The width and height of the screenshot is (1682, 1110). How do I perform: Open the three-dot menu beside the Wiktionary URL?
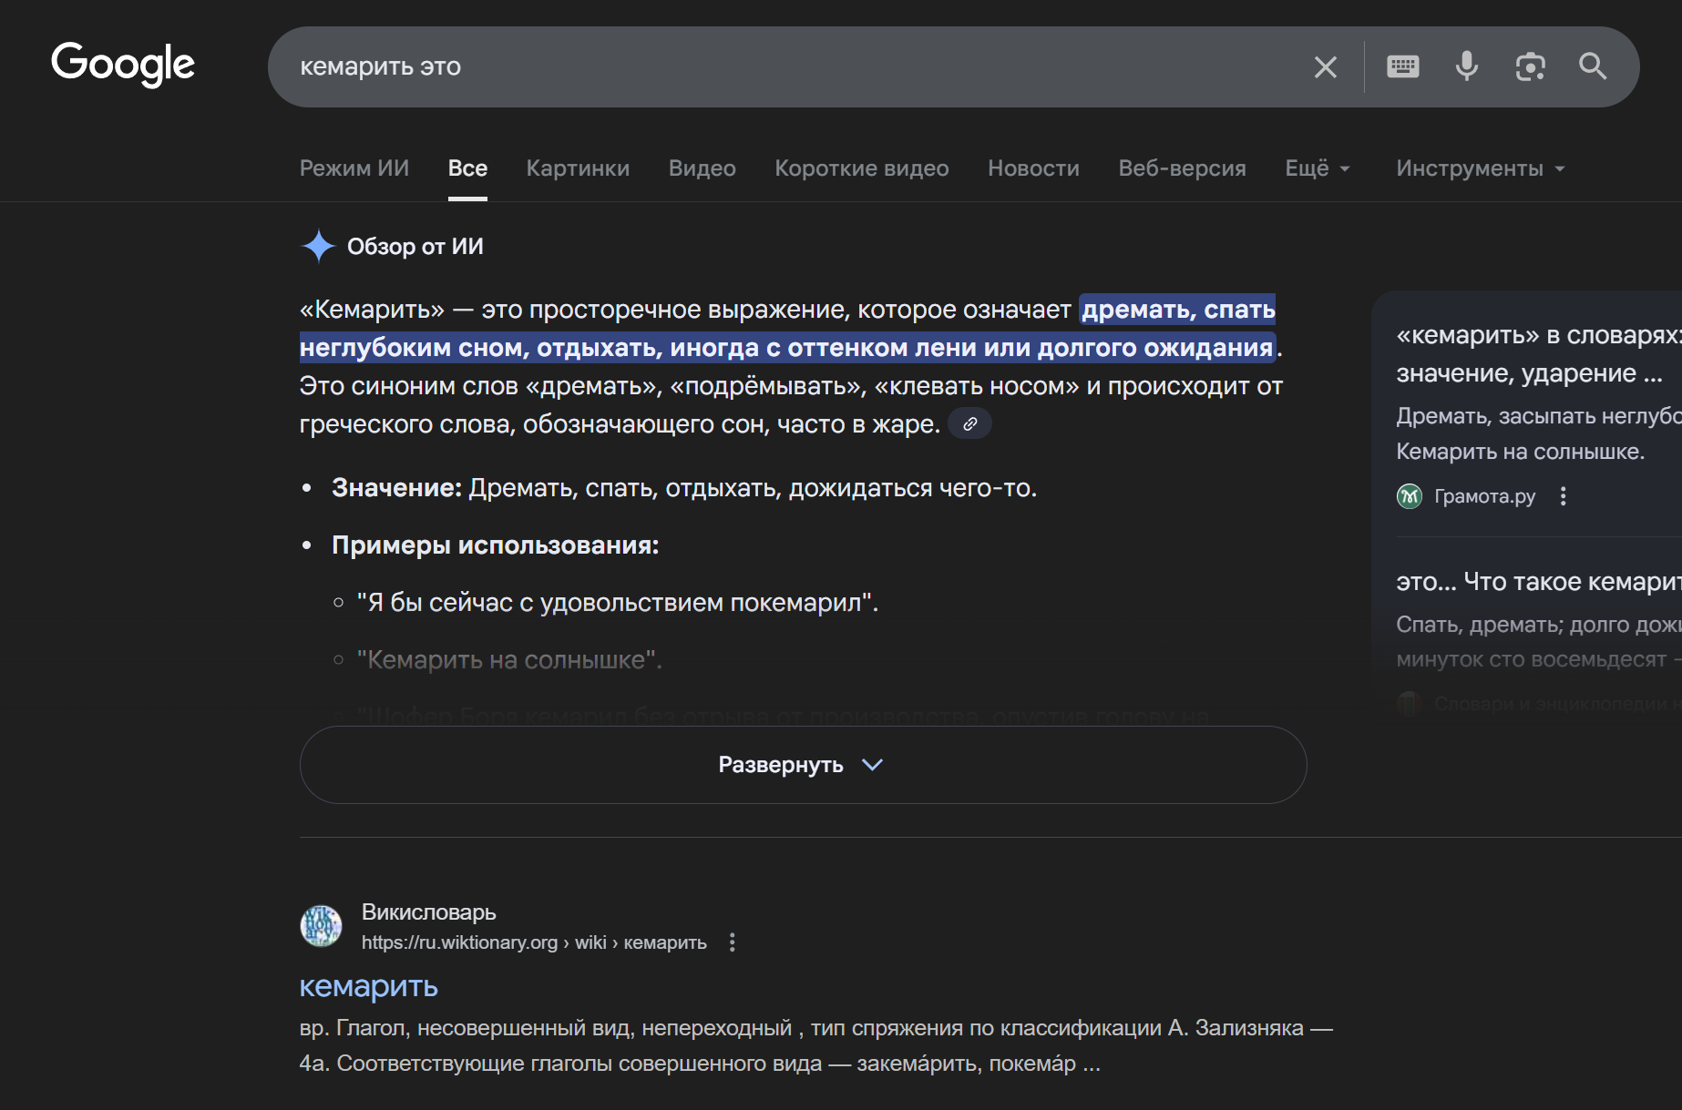click(x=733, y=942)
